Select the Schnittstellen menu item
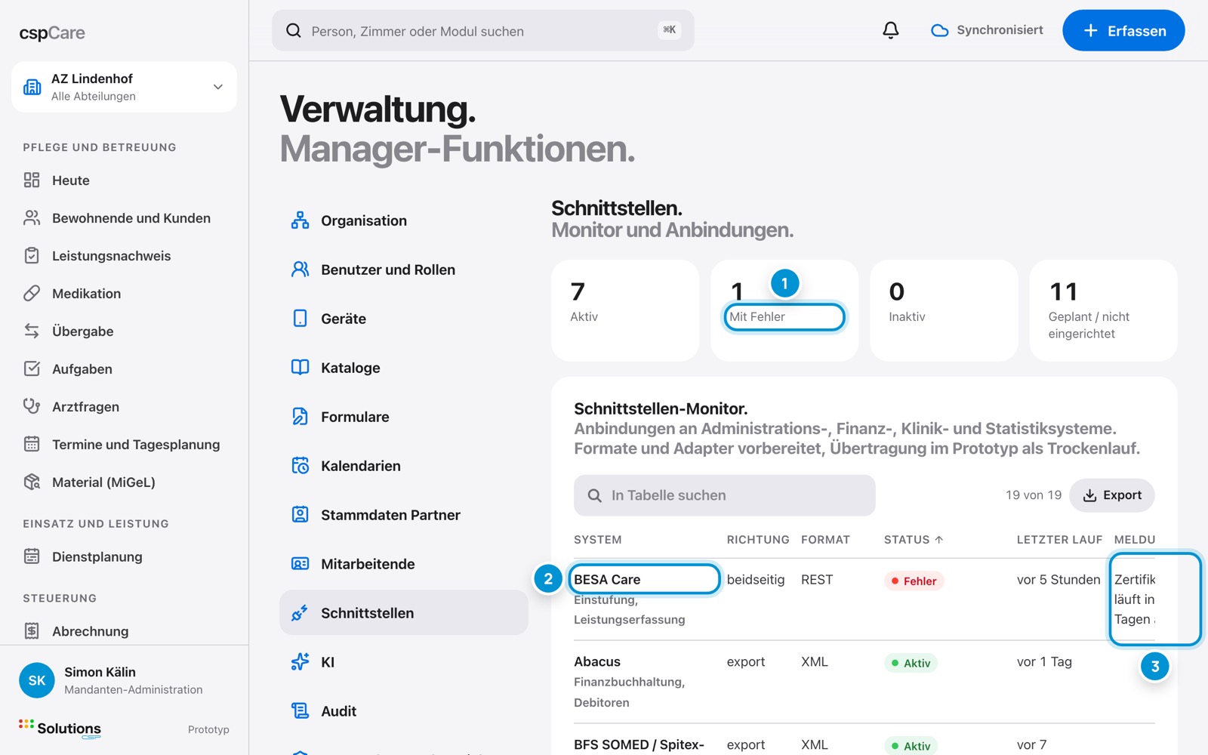1208x755 pixels. 404,613
